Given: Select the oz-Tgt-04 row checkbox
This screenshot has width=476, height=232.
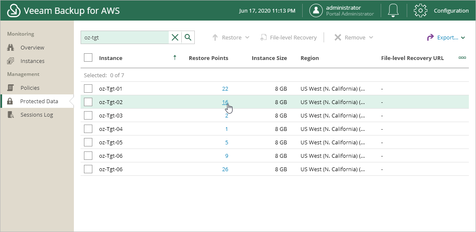Looking at the screenshot, I should [x=88, y=129].
